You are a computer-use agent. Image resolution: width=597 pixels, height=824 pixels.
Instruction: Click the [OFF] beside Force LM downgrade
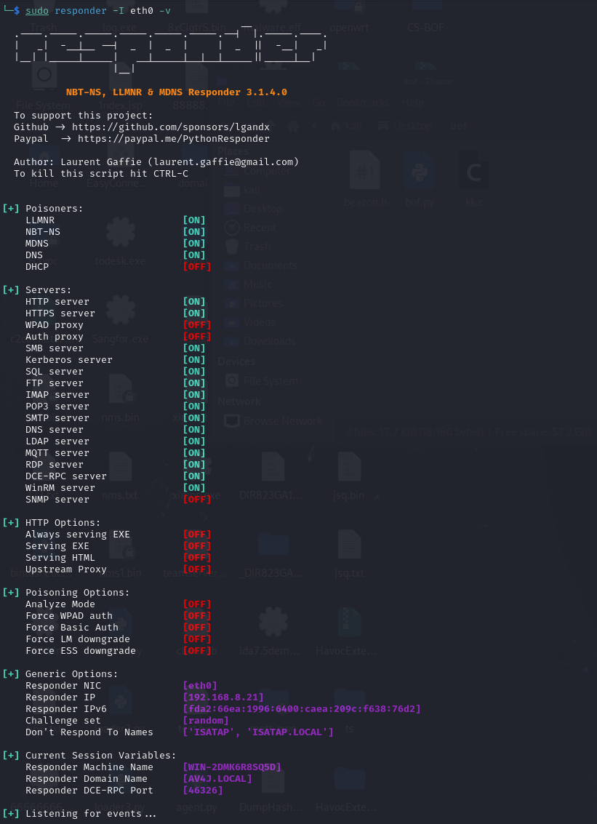(196, 639)
